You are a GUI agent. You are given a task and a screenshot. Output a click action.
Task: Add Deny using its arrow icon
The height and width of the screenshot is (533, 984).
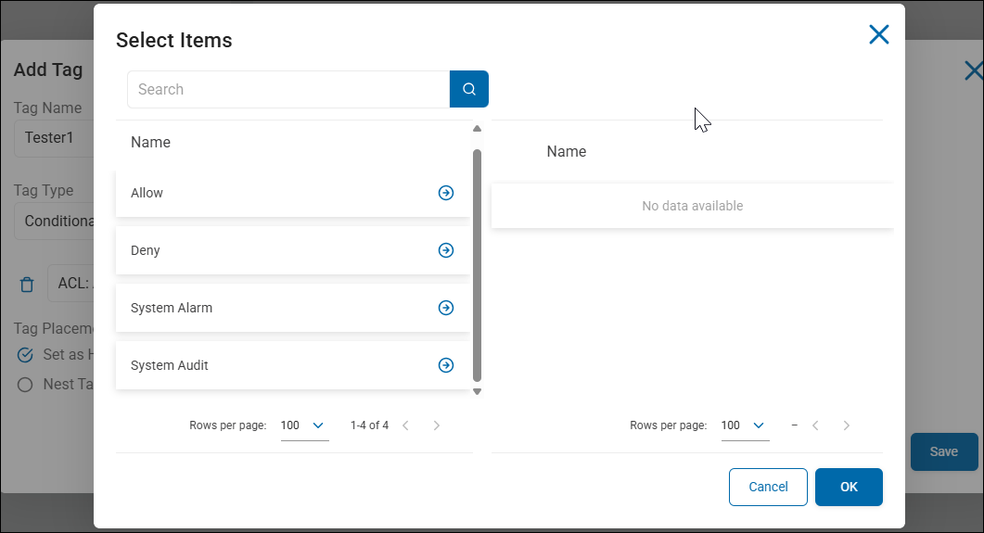point(446,250)
